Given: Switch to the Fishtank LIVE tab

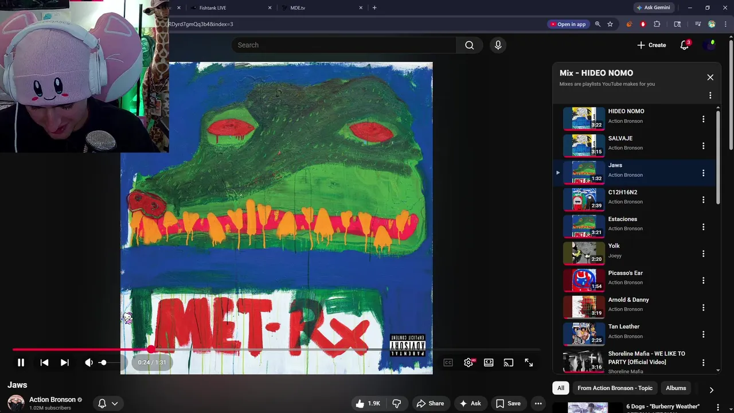Looking at the screenshot, I should (230, 7).
